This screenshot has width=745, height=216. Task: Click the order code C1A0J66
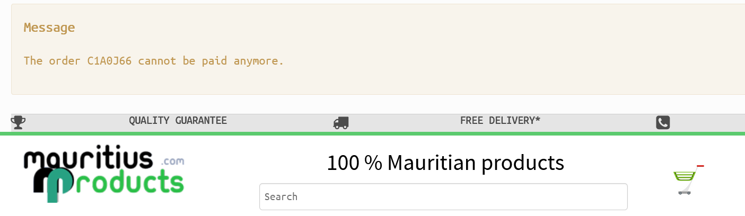tap(109, 61)
